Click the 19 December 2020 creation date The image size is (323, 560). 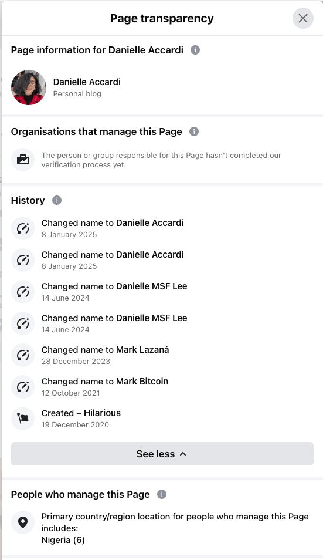pyautogui.click(x=75, y=424)
